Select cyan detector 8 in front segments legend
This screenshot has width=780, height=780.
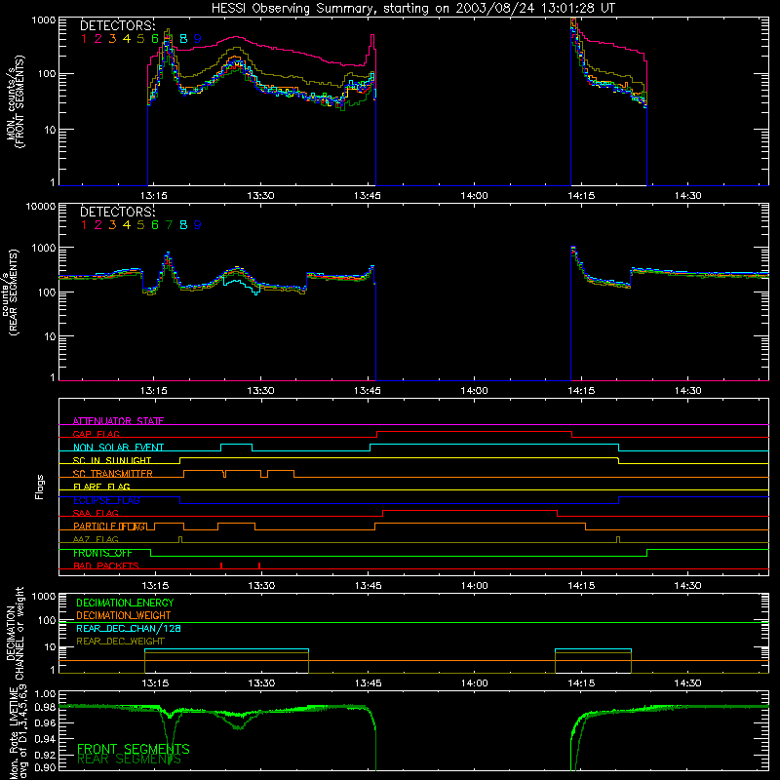[x=183, y=39]
